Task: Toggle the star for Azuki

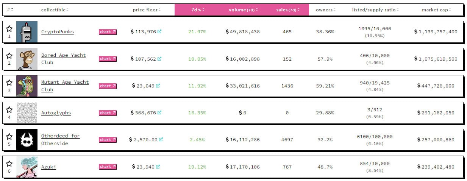Action: point(9,164)
